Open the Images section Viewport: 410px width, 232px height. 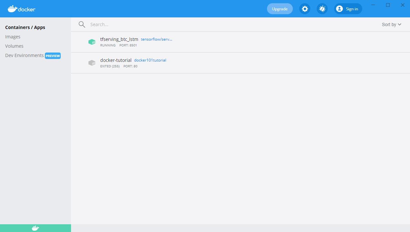pyautogui.click(x=13, y=37)
